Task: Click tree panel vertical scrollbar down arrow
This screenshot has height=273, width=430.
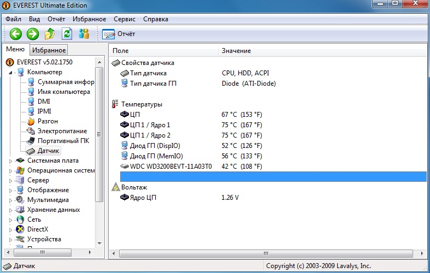Action: coord(99,243)
